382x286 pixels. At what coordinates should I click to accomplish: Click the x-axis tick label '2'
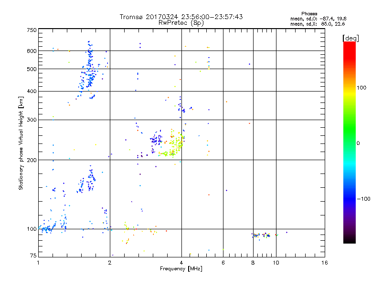coord(110,263)
